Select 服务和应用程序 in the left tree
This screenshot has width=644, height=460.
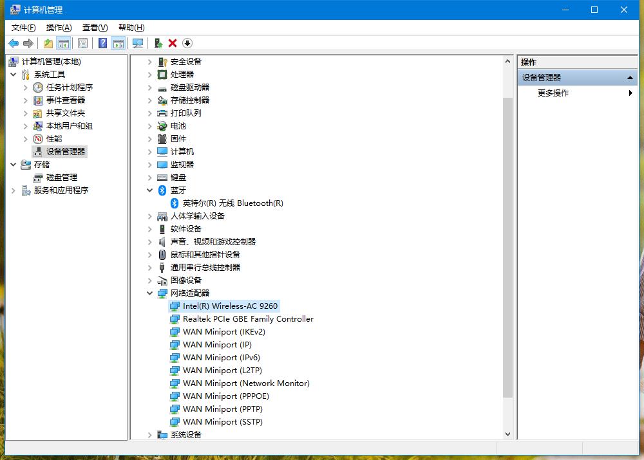coord(61,190)
